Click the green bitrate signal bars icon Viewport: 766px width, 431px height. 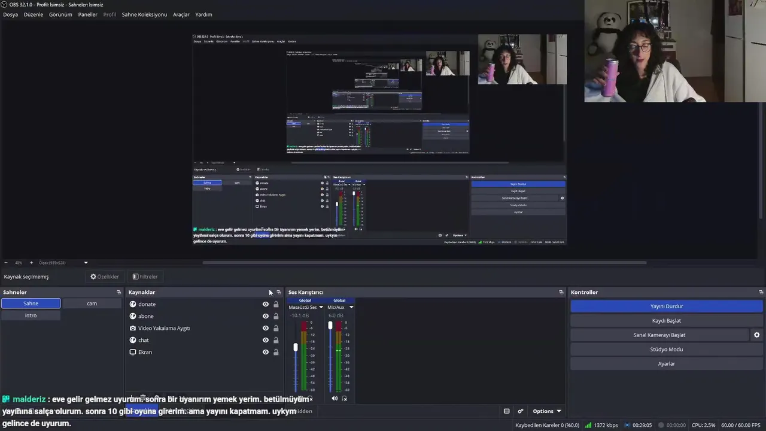click(x=588, y=425)
